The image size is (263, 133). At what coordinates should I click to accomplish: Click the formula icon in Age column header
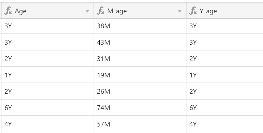[x=8, y=11]
